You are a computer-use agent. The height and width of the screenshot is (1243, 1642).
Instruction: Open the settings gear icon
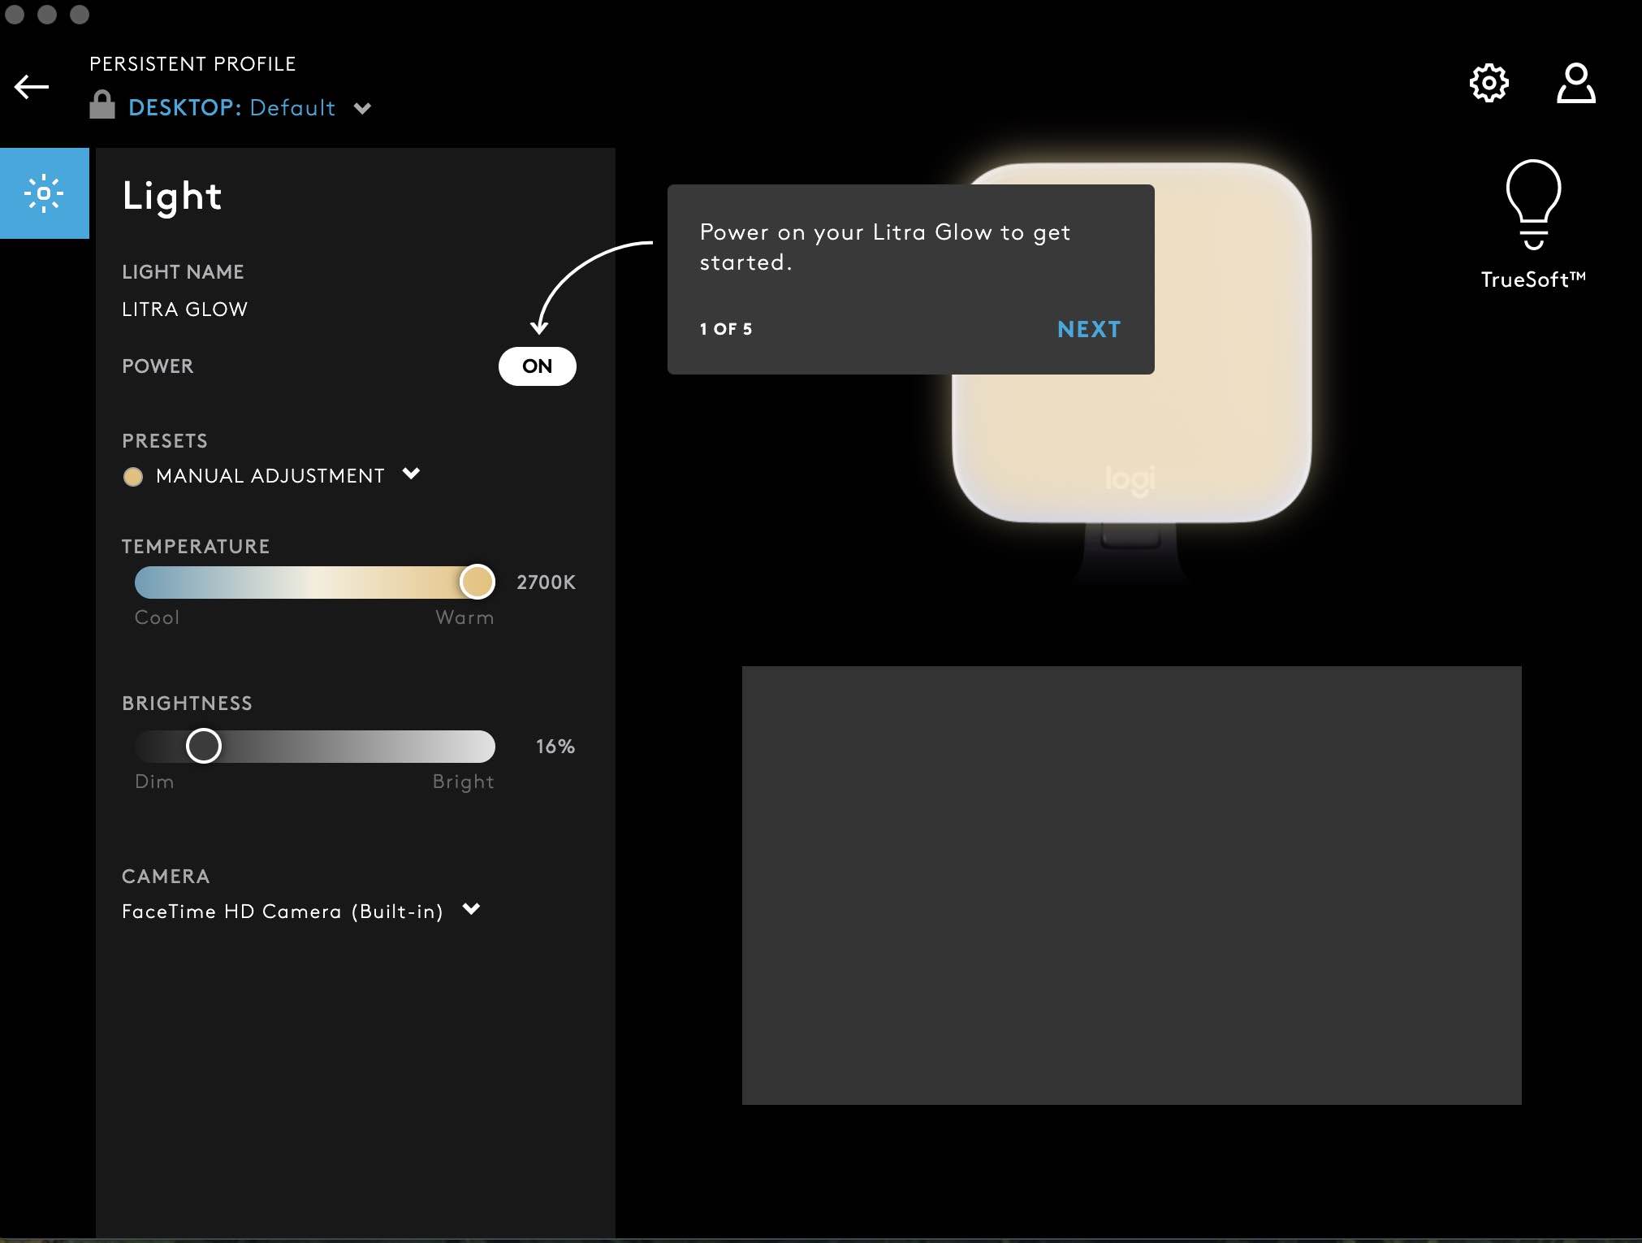click(1489, 83)
